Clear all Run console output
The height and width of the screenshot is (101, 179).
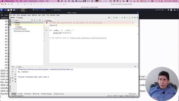pyautogui.click(x=15, y=82)
